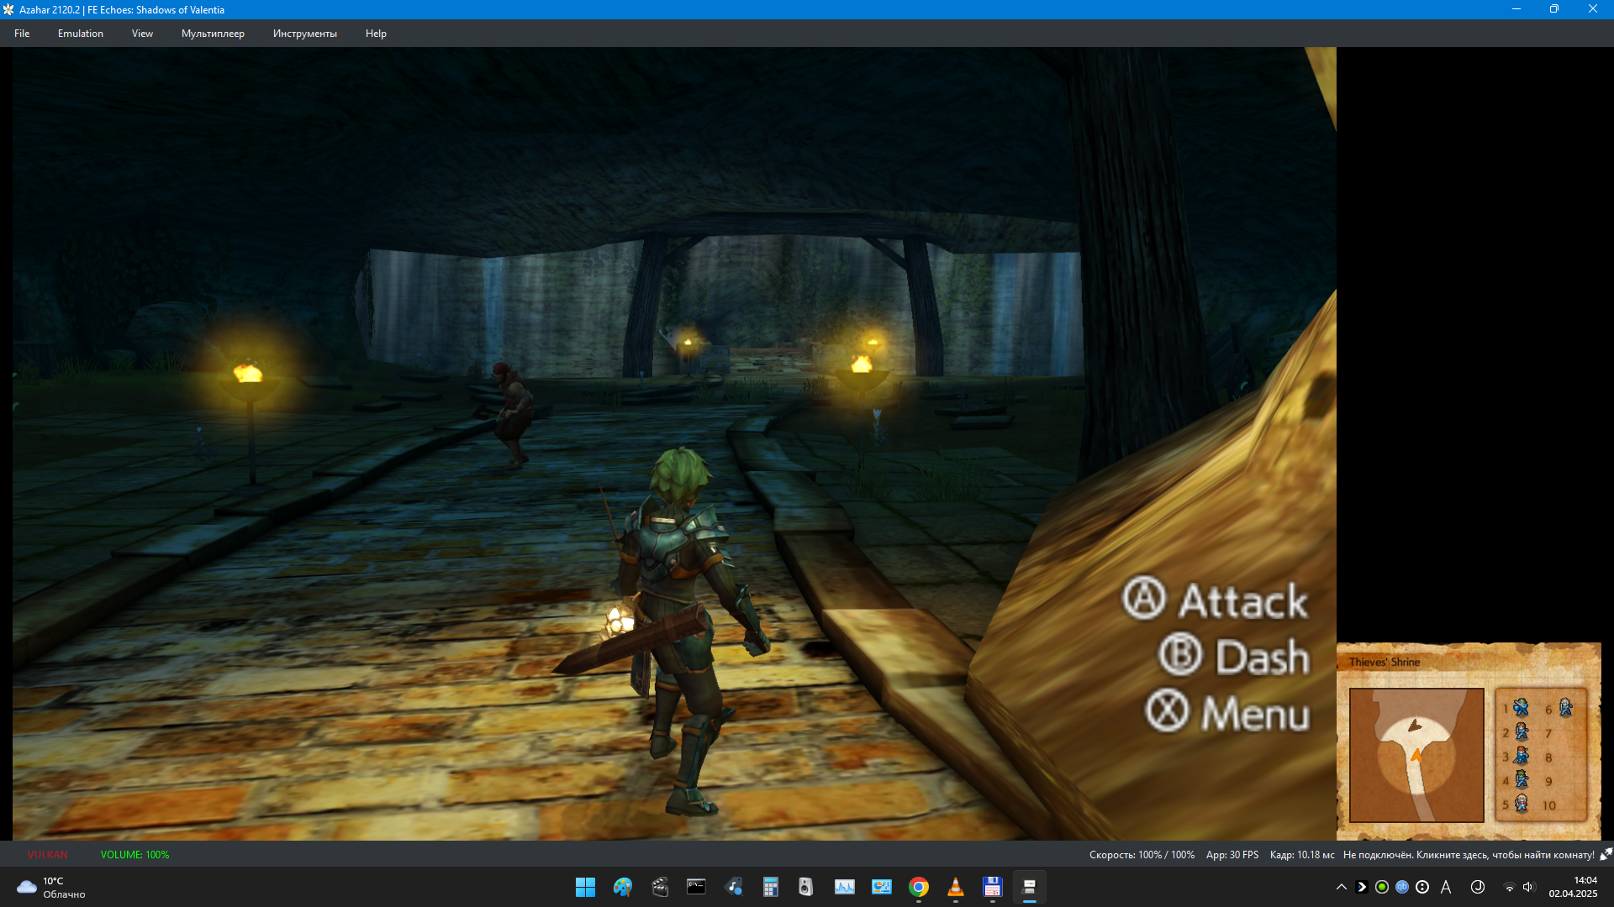Open the View menu
1614x907 pixels.
click(142, 34)
